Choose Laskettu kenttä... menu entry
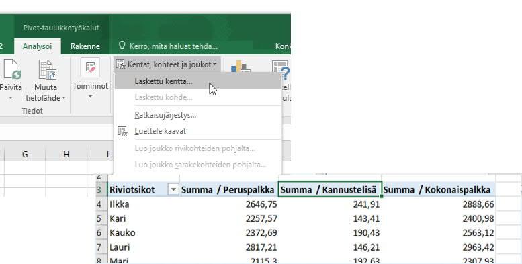 pyautogui.click(x=198, y=81)
